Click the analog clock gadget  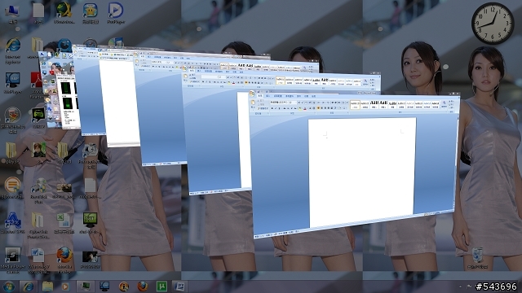(x=493, y=24)
